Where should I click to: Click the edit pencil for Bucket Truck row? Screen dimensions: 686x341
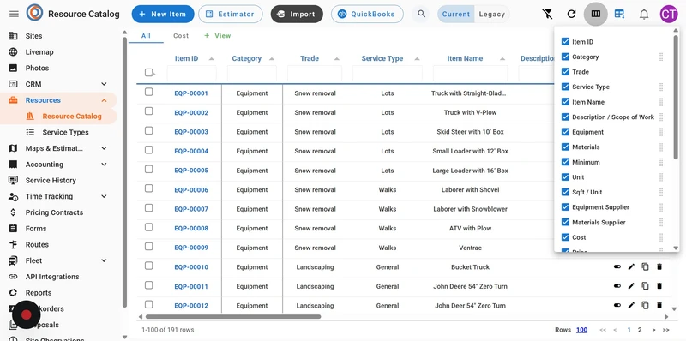pyautogui.click(x=631, y=266)
